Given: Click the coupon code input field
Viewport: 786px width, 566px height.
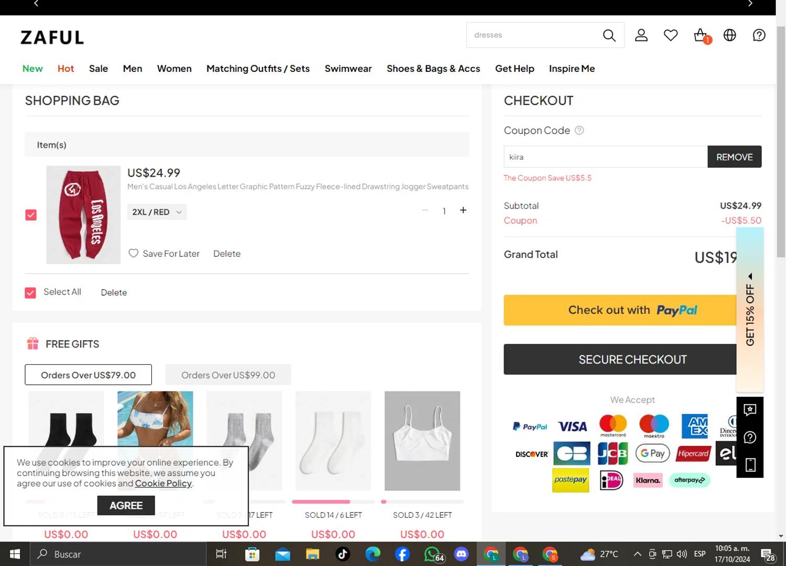Looking at the screenshot, I should tap(605, 157).
